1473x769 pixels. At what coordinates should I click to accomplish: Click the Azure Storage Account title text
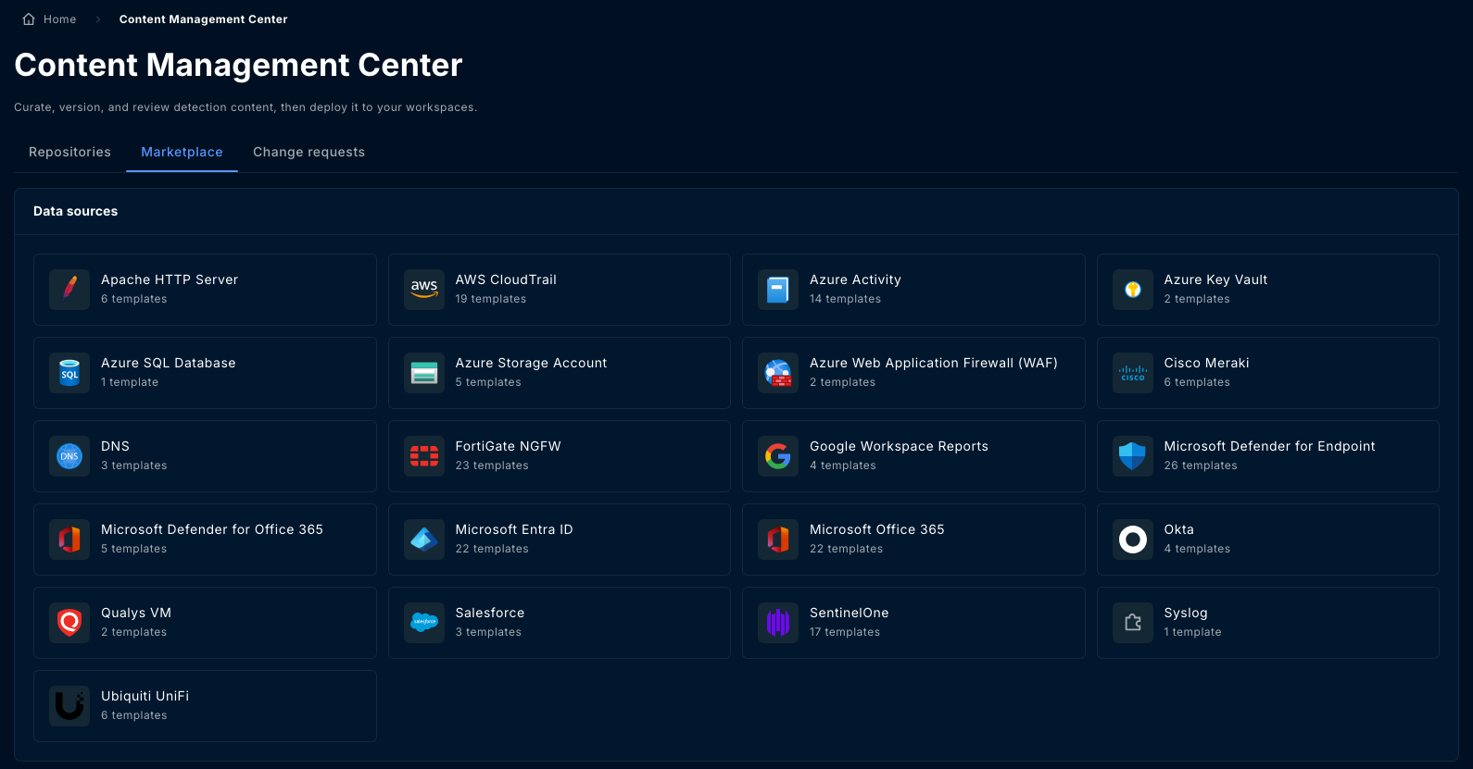coord(531,363)
